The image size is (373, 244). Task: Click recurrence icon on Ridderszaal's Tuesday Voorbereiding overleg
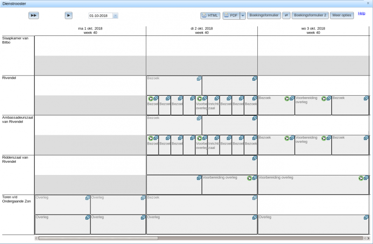(249, 178)
